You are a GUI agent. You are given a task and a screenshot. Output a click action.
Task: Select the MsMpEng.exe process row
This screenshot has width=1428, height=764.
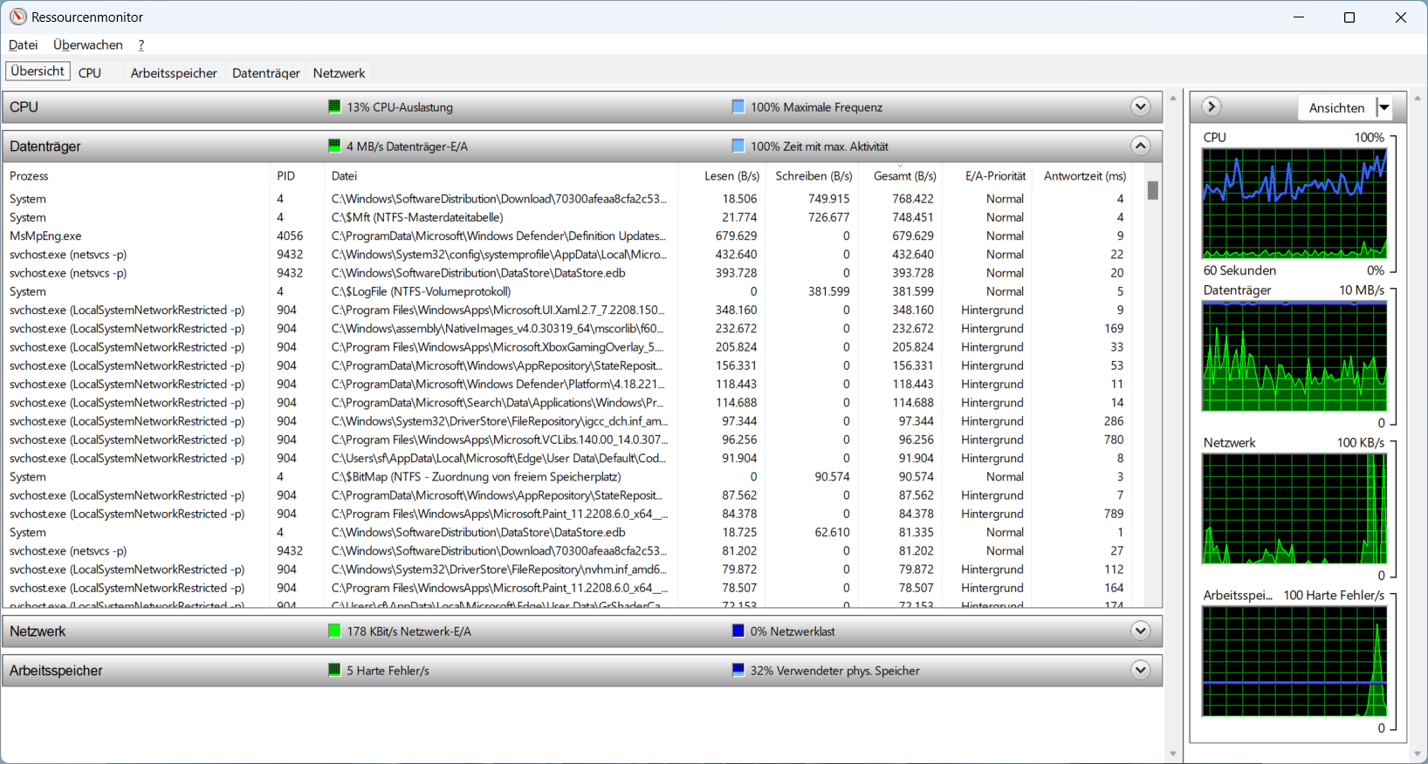point(567,235)
